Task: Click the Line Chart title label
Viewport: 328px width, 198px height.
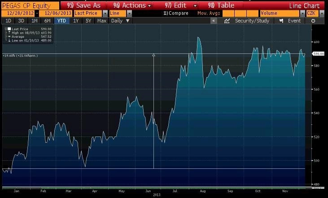Action: pos(304,6)
